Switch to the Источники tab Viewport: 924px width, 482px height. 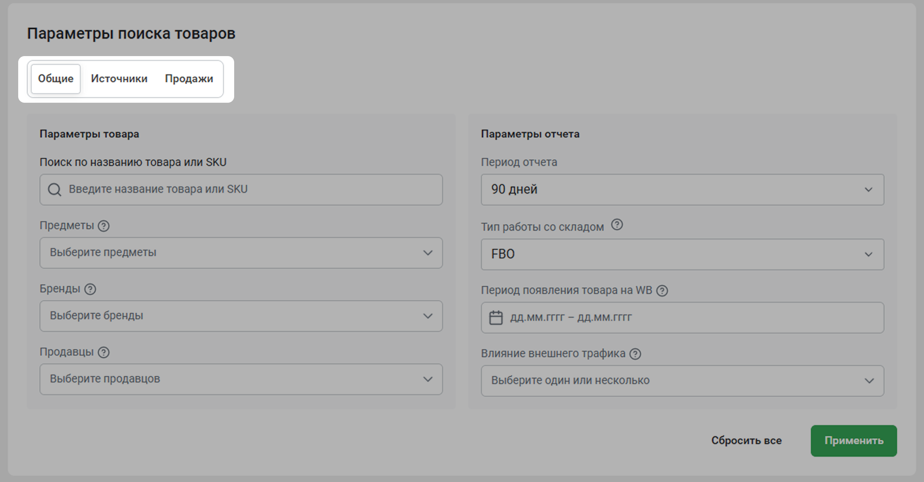click(x=119, y=79)
